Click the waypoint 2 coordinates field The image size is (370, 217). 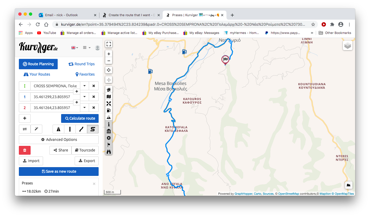pyautogui.click(x=55, y=108)
